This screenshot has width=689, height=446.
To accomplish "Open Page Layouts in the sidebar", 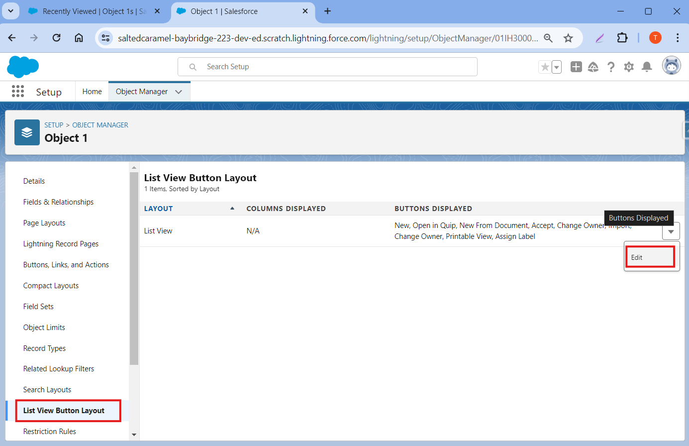I will 44,223.
